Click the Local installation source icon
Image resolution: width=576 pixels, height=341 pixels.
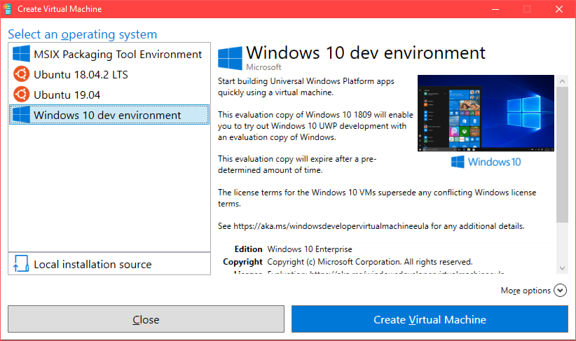click(22, 264)
